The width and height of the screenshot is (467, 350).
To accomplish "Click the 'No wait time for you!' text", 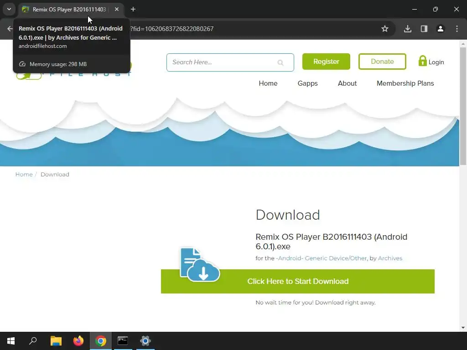I will click(285, 303).
